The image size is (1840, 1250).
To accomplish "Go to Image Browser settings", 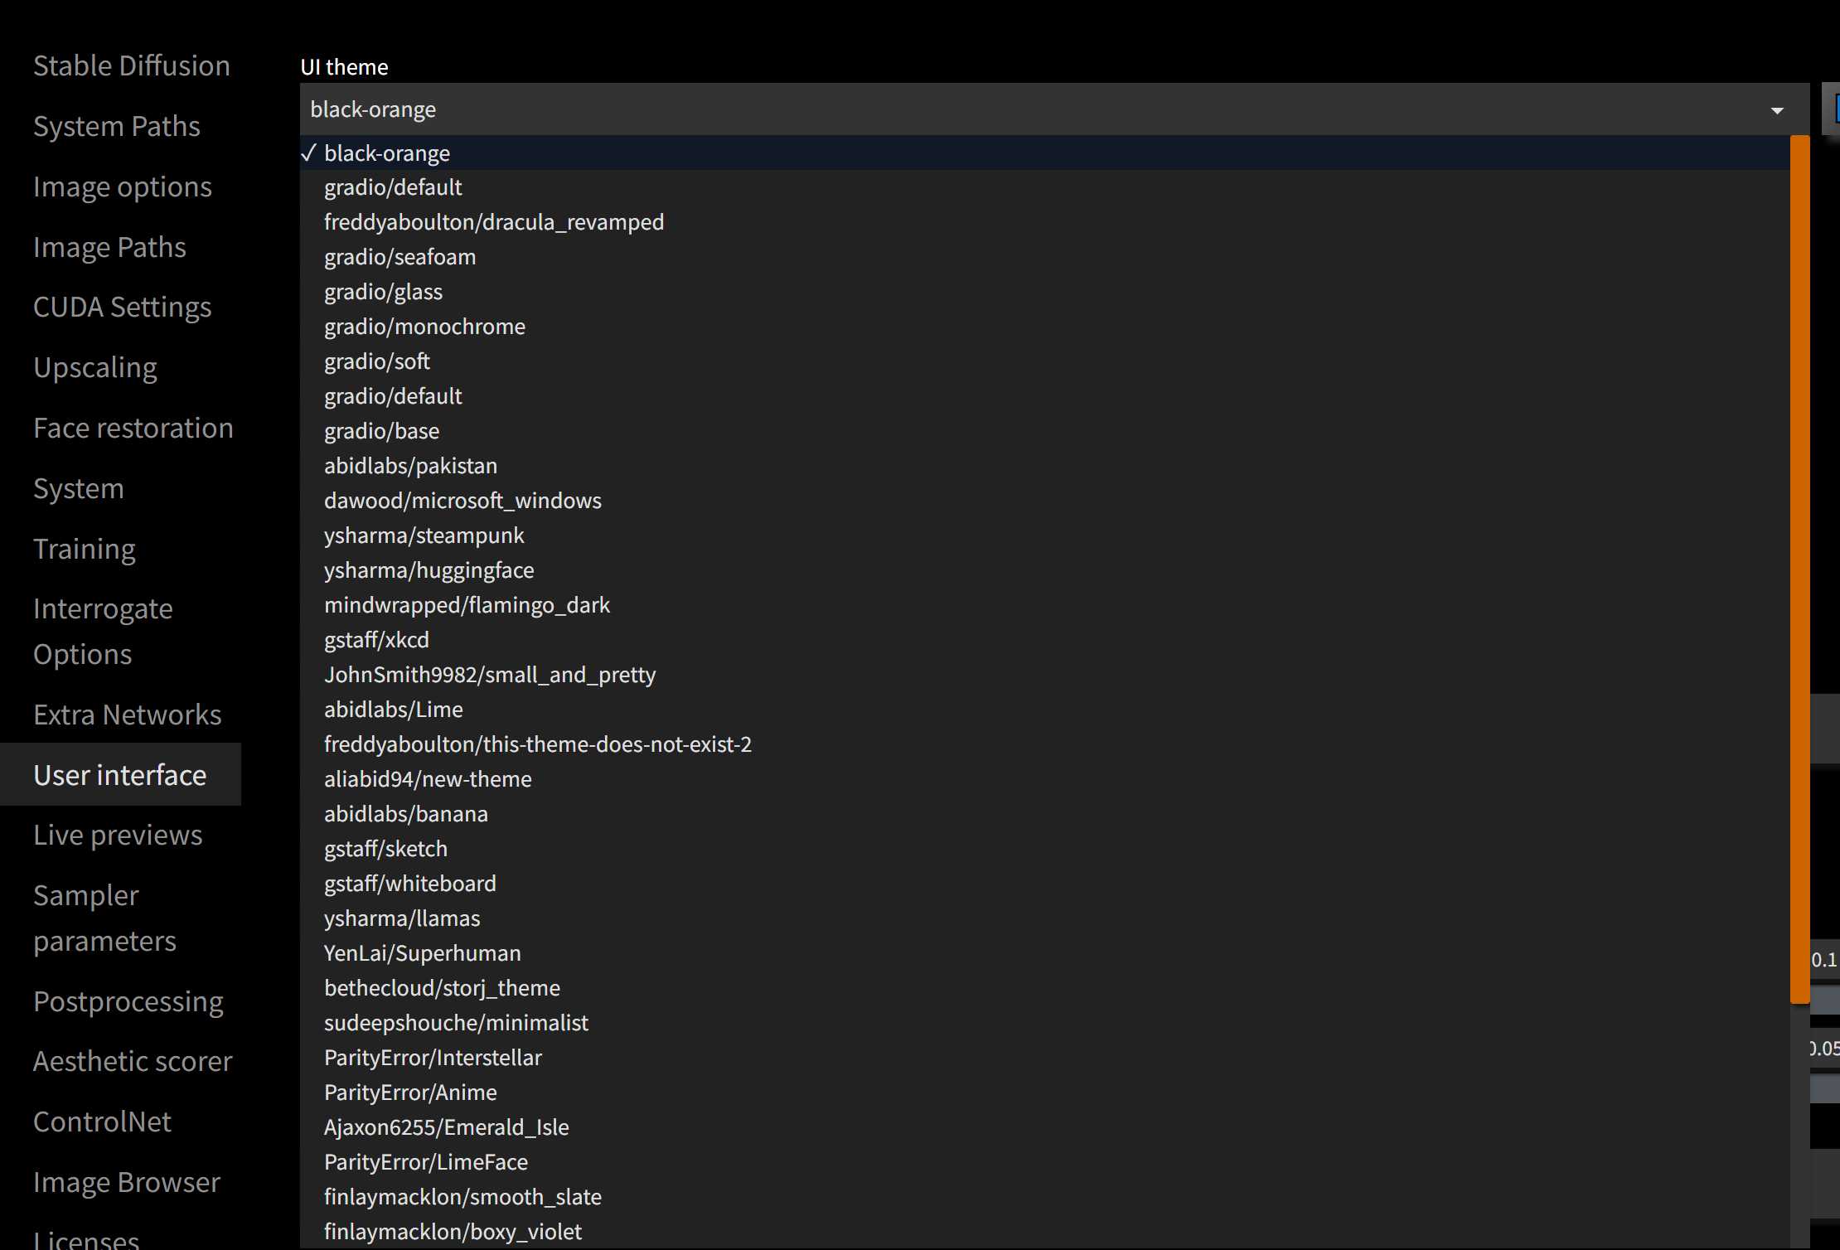I will tap(127, 1183).
